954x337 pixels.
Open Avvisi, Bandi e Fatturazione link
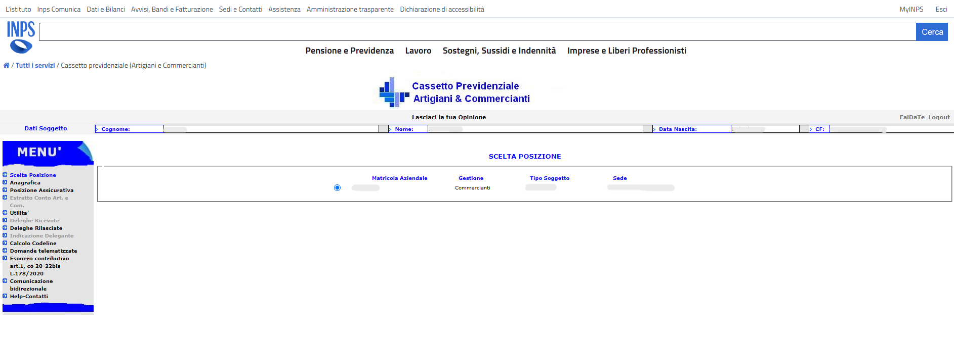pos(172,9)
